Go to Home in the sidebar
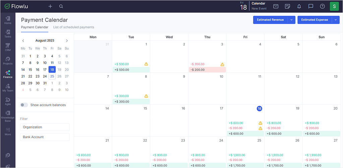Image resolution: width=343 pixels, height=168 pixels. coord(8,20)
